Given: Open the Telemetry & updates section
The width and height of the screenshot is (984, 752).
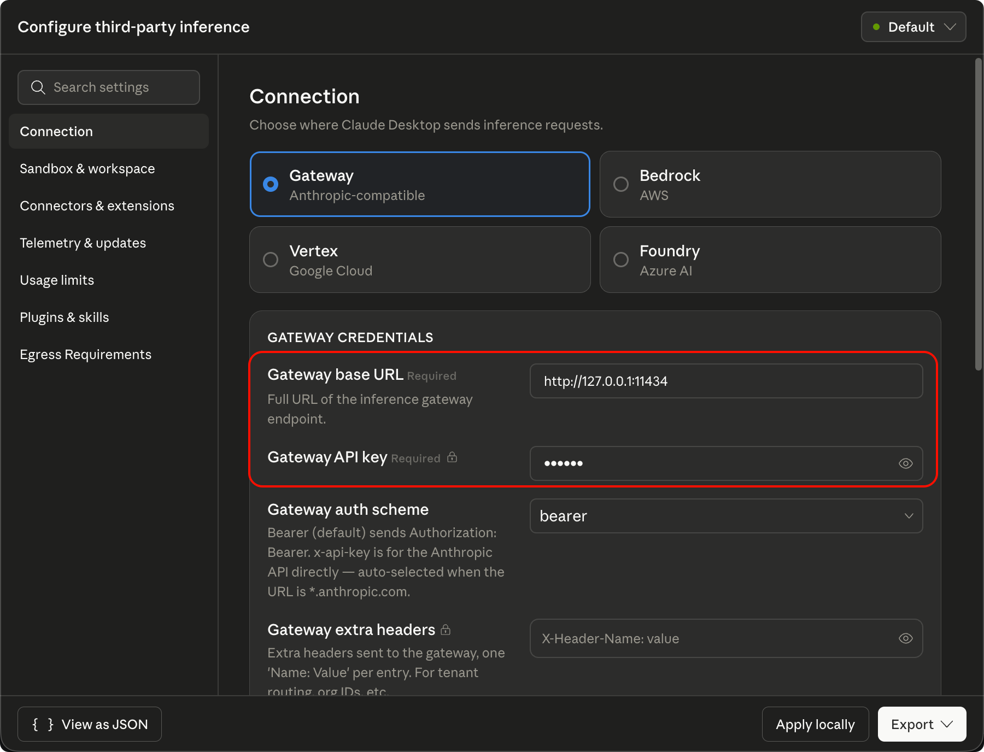Looking at the screenshot, I should [83, 243].
